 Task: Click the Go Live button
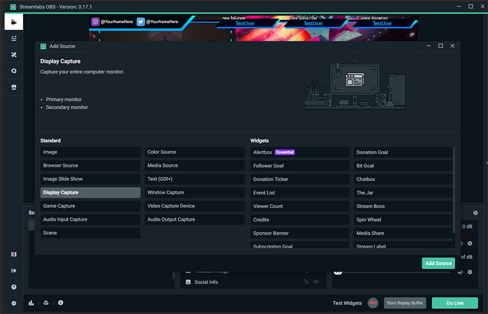click(455, 303)
